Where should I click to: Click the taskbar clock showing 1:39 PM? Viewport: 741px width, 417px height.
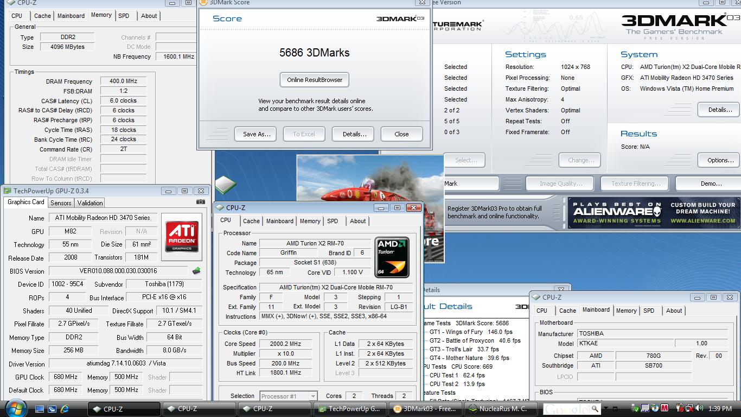click(720, 408)
